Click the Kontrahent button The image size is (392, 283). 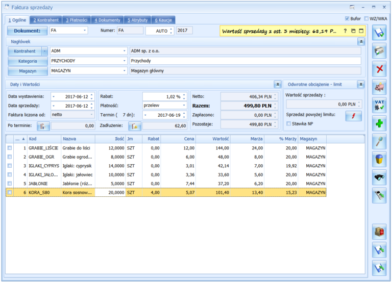[24, 51]
